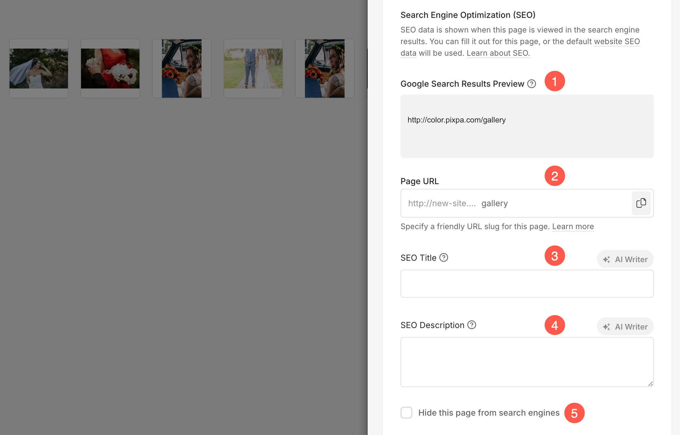Select the bride with veil thumbnail
Viewport: 680px width, 435px height.
tap(39, 69)
